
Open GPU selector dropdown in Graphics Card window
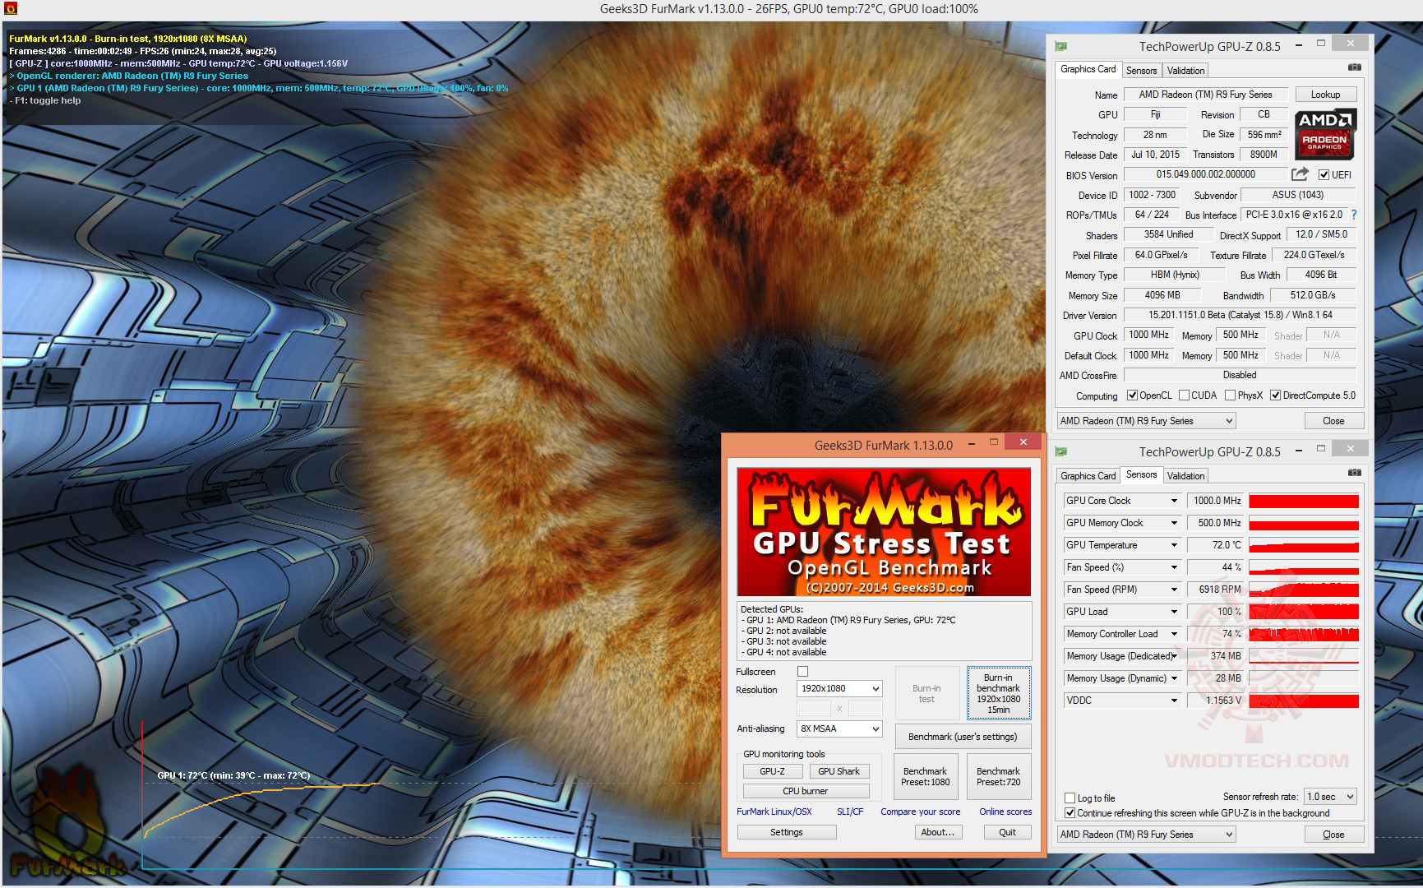point(1146,421)
